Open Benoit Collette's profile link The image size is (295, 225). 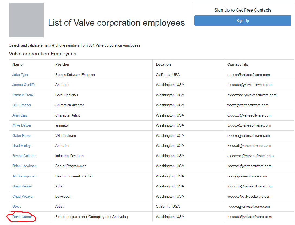(x=24, y=156)
